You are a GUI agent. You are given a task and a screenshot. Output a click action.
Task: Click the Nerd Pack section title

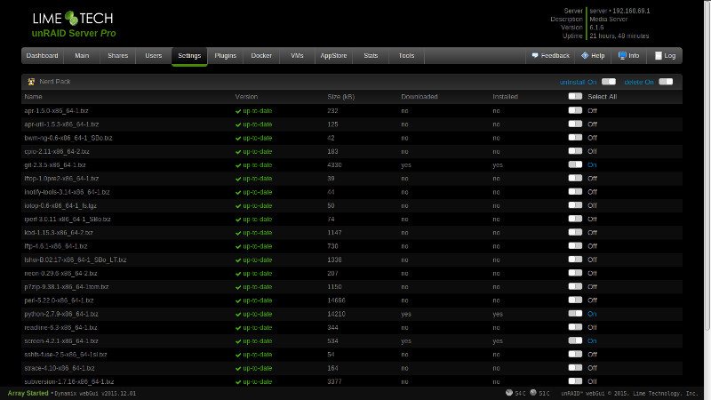(x=55, y=82)
